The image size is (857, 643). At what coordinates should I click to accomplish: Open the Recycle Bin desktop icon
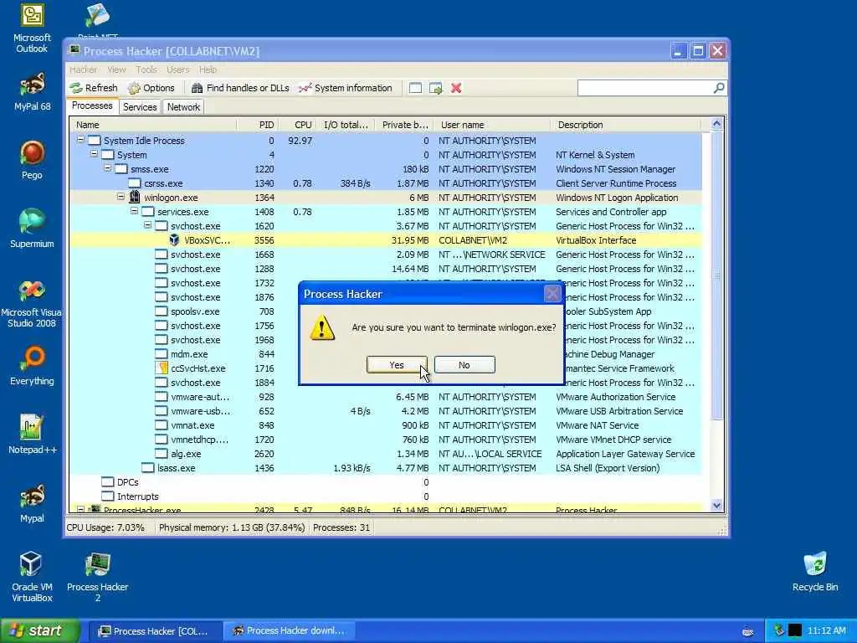[x=815, y=572]
